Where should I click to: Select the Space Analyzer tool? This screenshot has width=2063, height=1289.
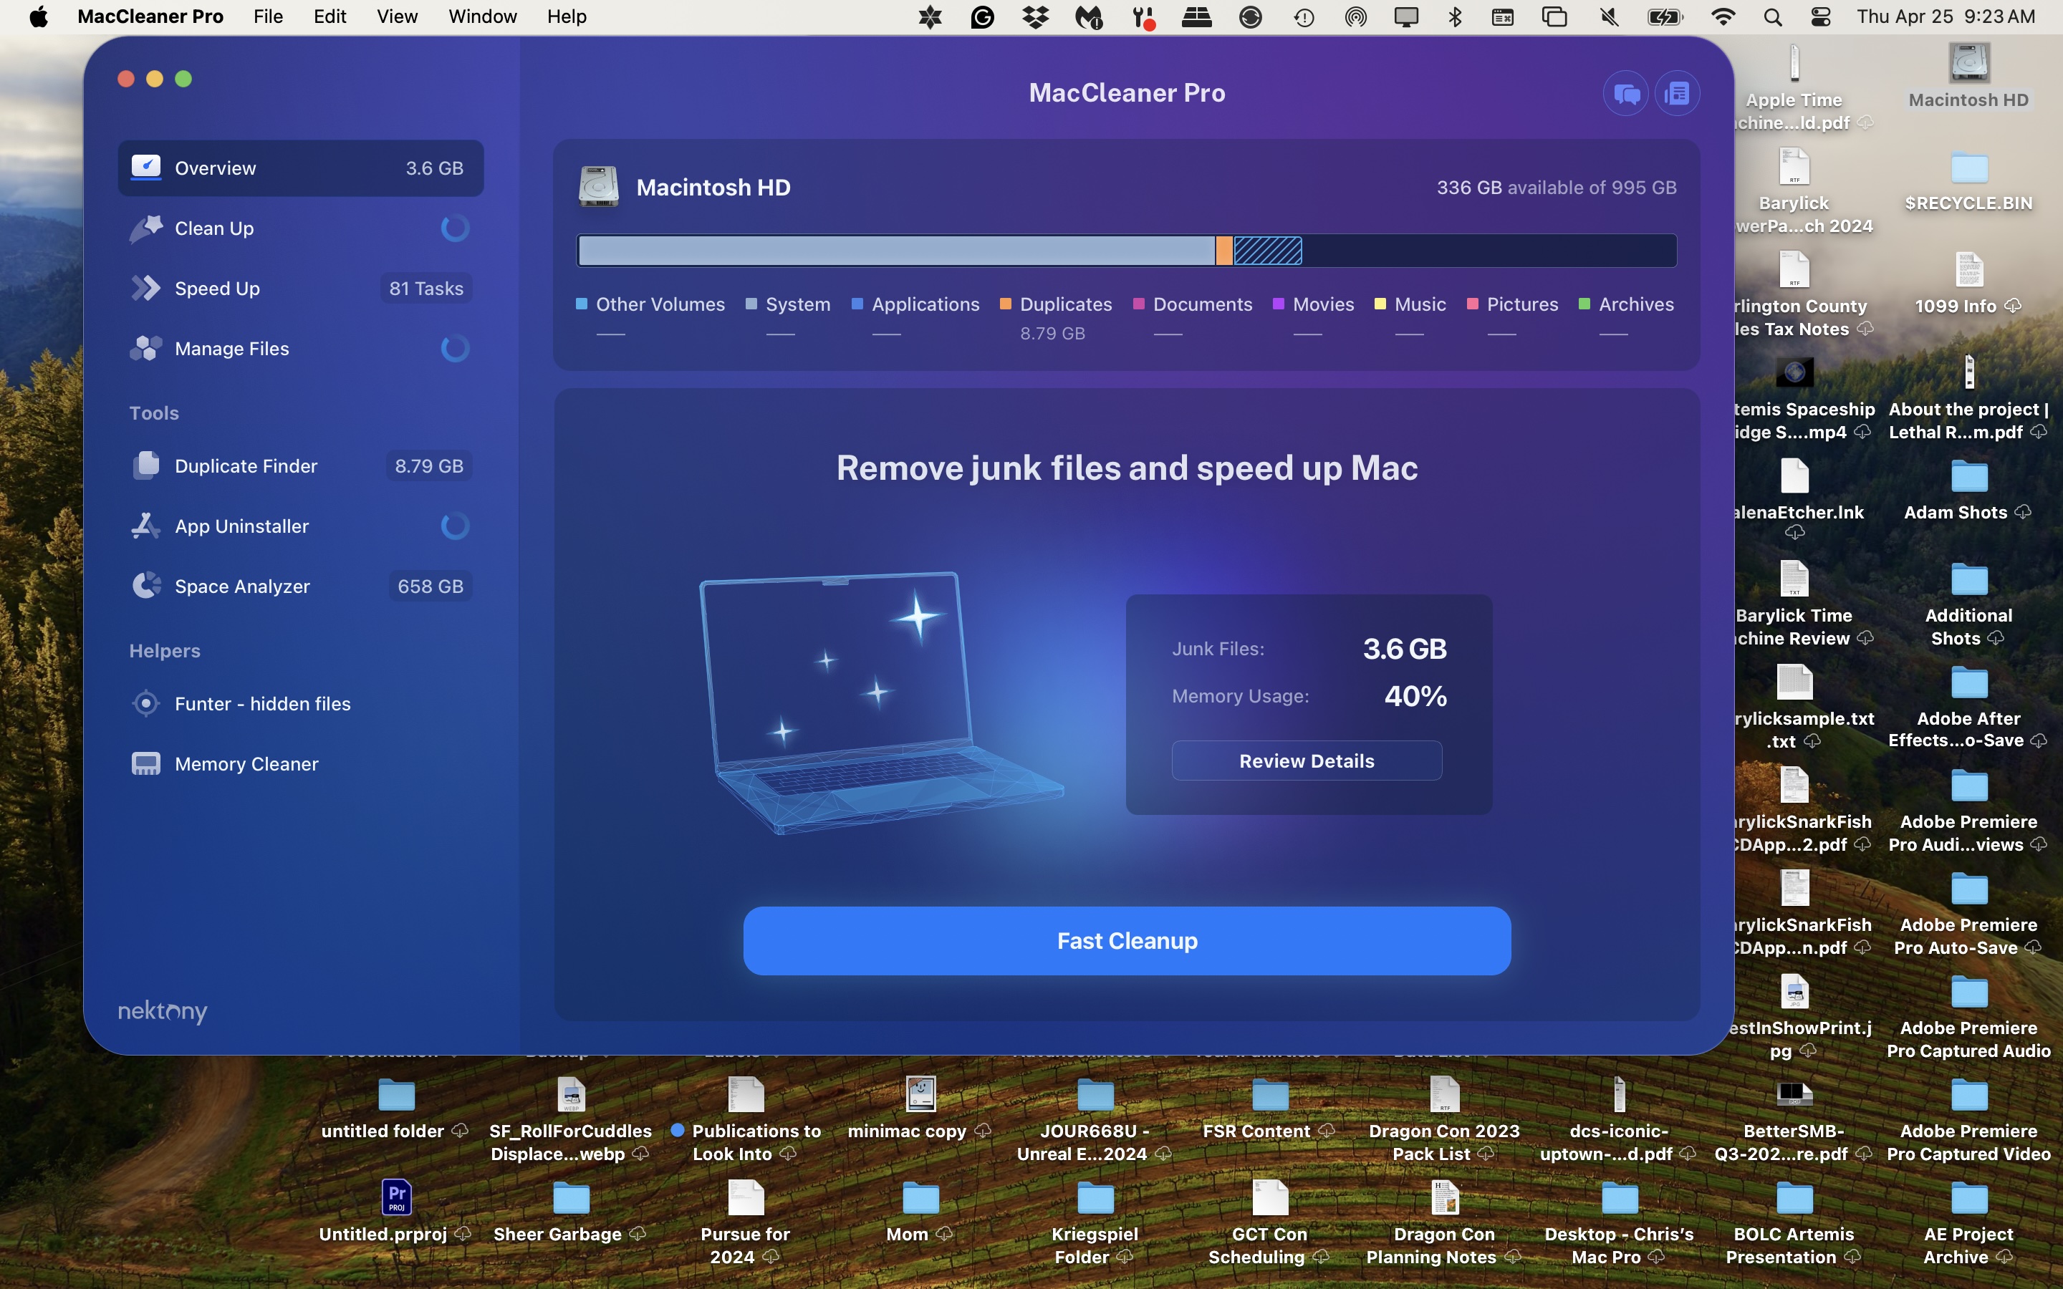(x=242, y=586)
